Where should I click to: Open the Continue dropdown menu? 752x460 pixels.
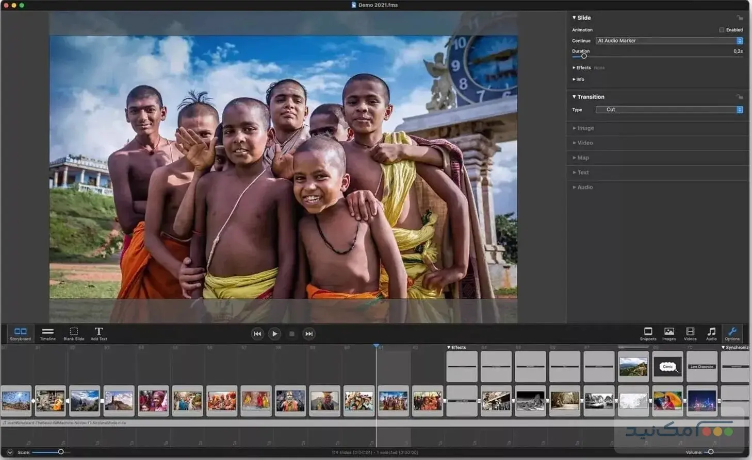click(669, 41)
